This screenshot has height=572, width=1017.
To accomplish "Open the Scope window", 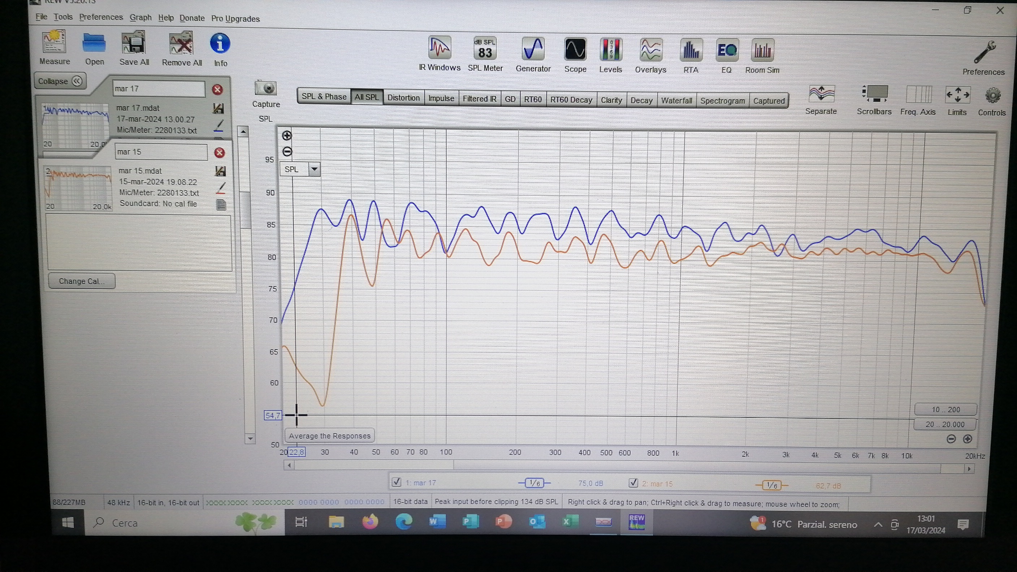I will click(x=575, y=49).
